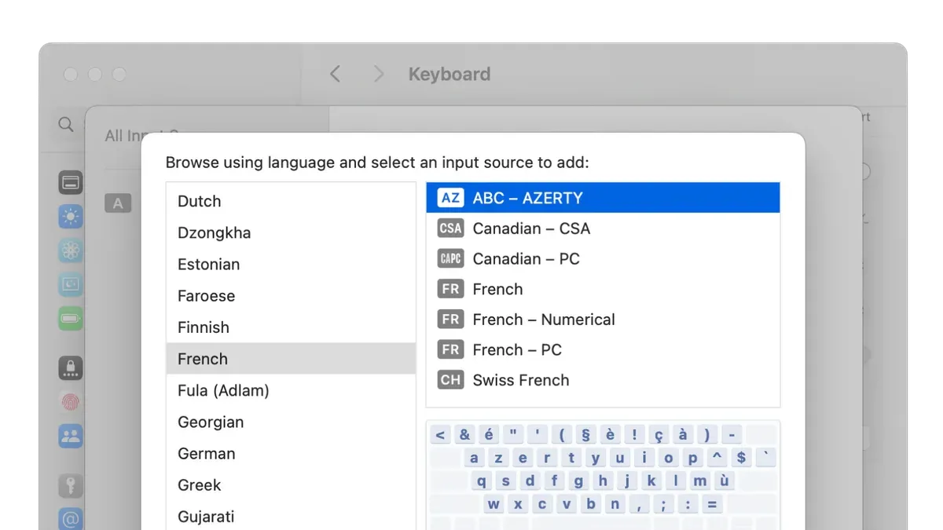
Task: Click the 'q' key in keyboard preview
Action: pos(481,481)
